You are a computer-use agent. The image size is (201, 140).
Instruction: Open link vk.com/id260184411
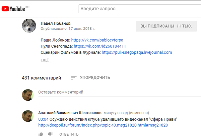click(x=100, y=46)
